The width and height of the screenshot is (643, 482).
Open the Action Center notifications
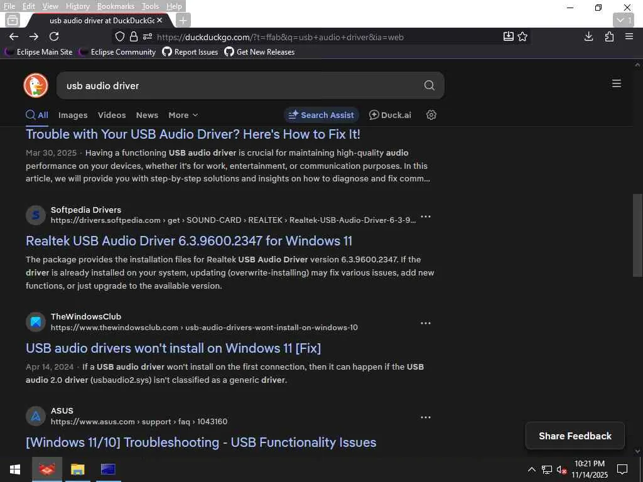point(622,469)
